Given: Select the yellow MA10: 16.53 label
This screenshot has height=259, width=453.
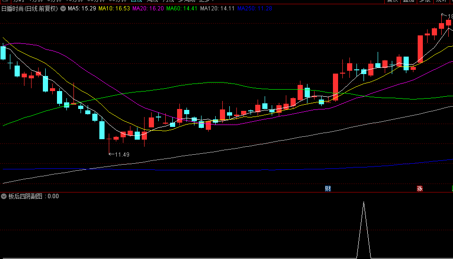Looking at the screenshot, I should pos(114,8).
